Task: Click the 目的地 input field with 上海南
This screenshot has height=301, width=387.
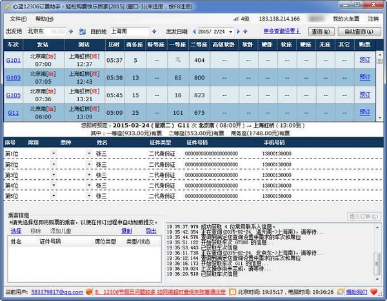Action: pos(128,31)
